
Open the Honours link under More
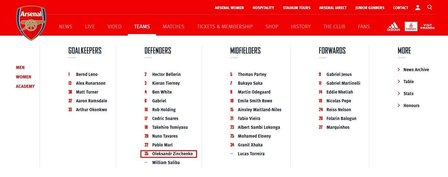411,106
